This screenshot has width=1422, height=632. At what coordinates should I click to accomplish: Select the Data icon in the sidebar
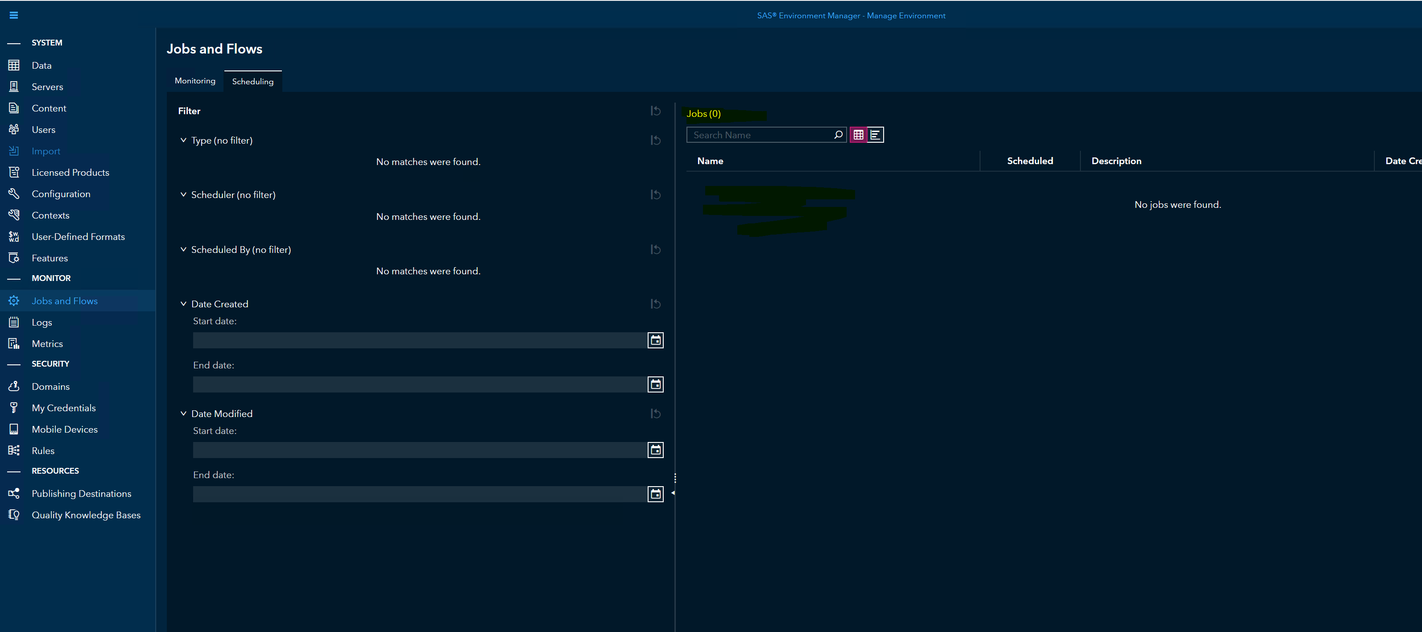point(14,65)
